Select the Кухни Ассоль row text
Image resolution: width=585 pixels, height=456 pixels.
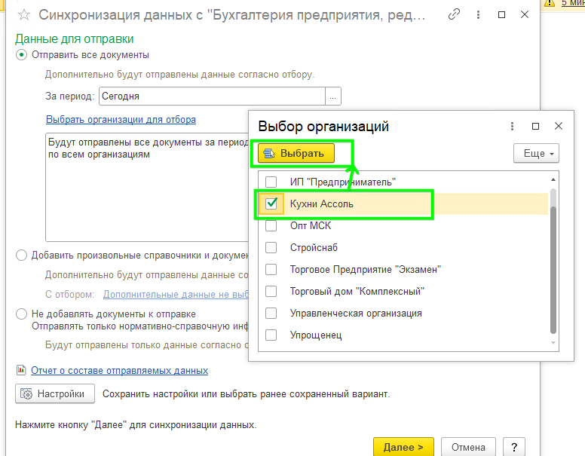(x=322, y=204)
